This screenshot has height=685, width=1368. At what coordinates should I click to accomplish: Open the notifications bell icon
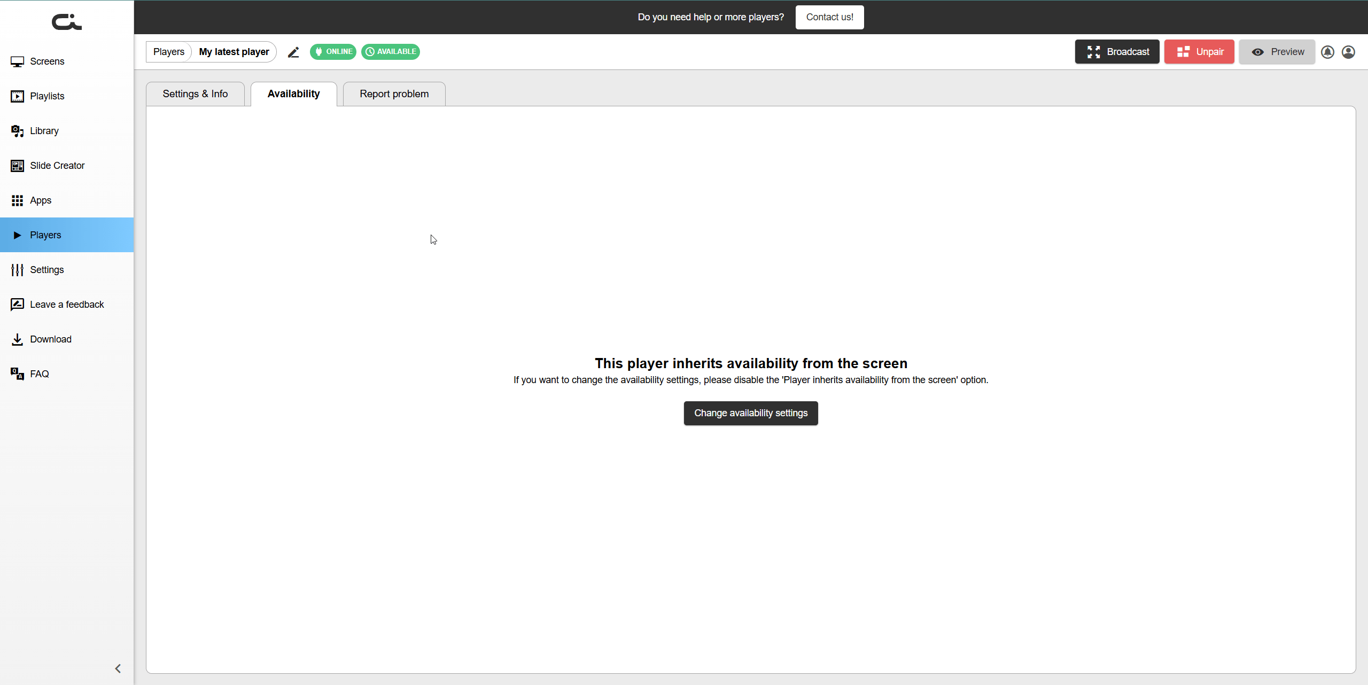pos(1327,52)
